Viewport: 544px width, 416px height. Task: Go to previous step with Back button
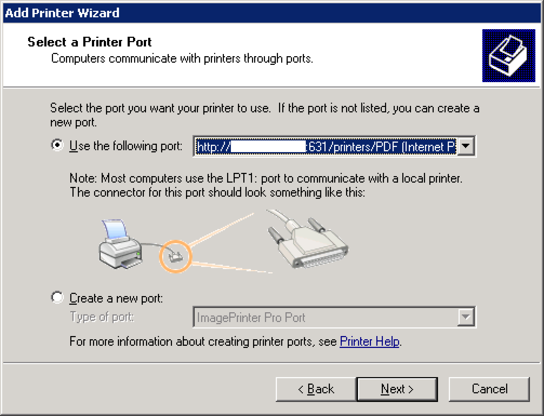click(x=316, y=389)
